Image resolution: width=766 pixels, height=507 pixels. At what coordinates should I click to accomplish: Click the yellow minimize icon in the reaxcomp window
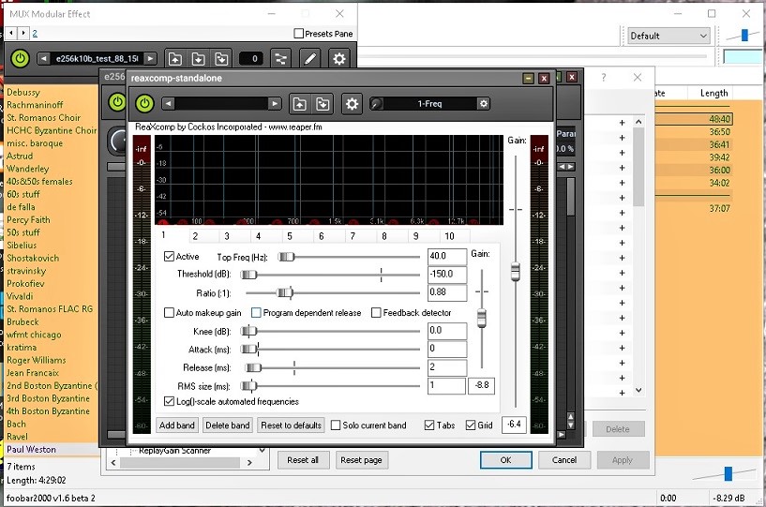[x=528, y=78]
